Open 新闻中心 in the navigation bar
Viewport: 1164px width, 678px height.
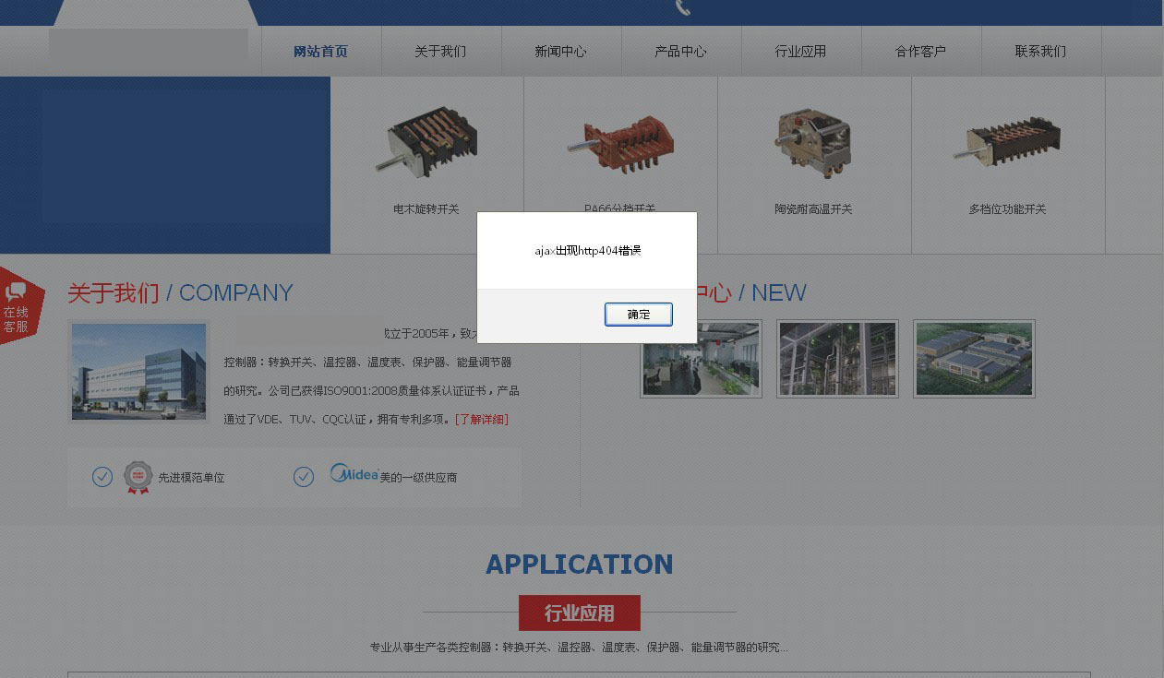[560, 52]
